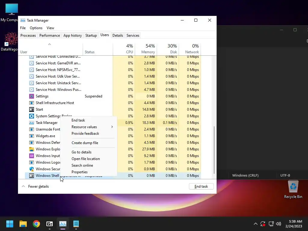Click the Service Host: NPSMSvc gear icon
The width and height of the screenshot is (308, 231).
point(31,70)
